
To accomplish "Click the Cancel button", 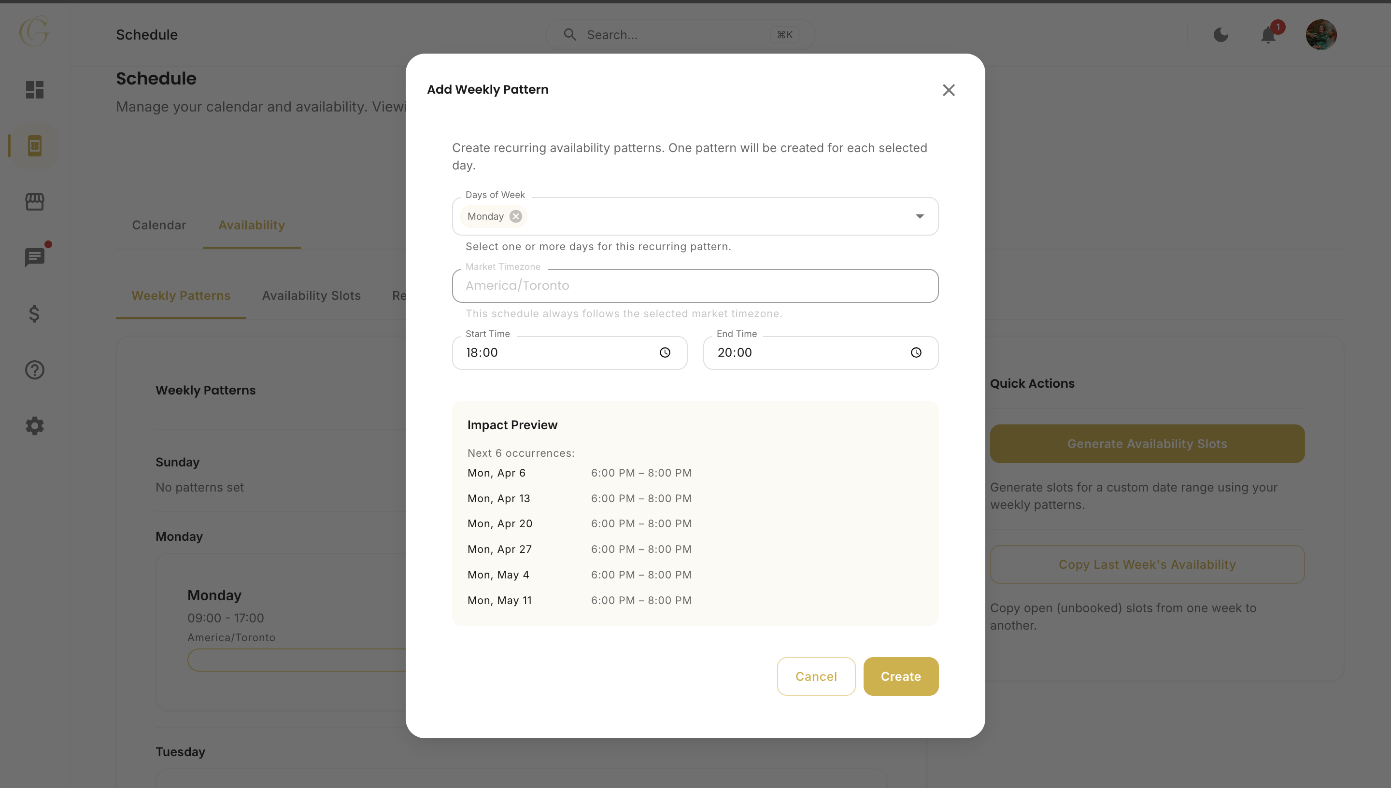I will pyautogui.click(x=816, y=676).
